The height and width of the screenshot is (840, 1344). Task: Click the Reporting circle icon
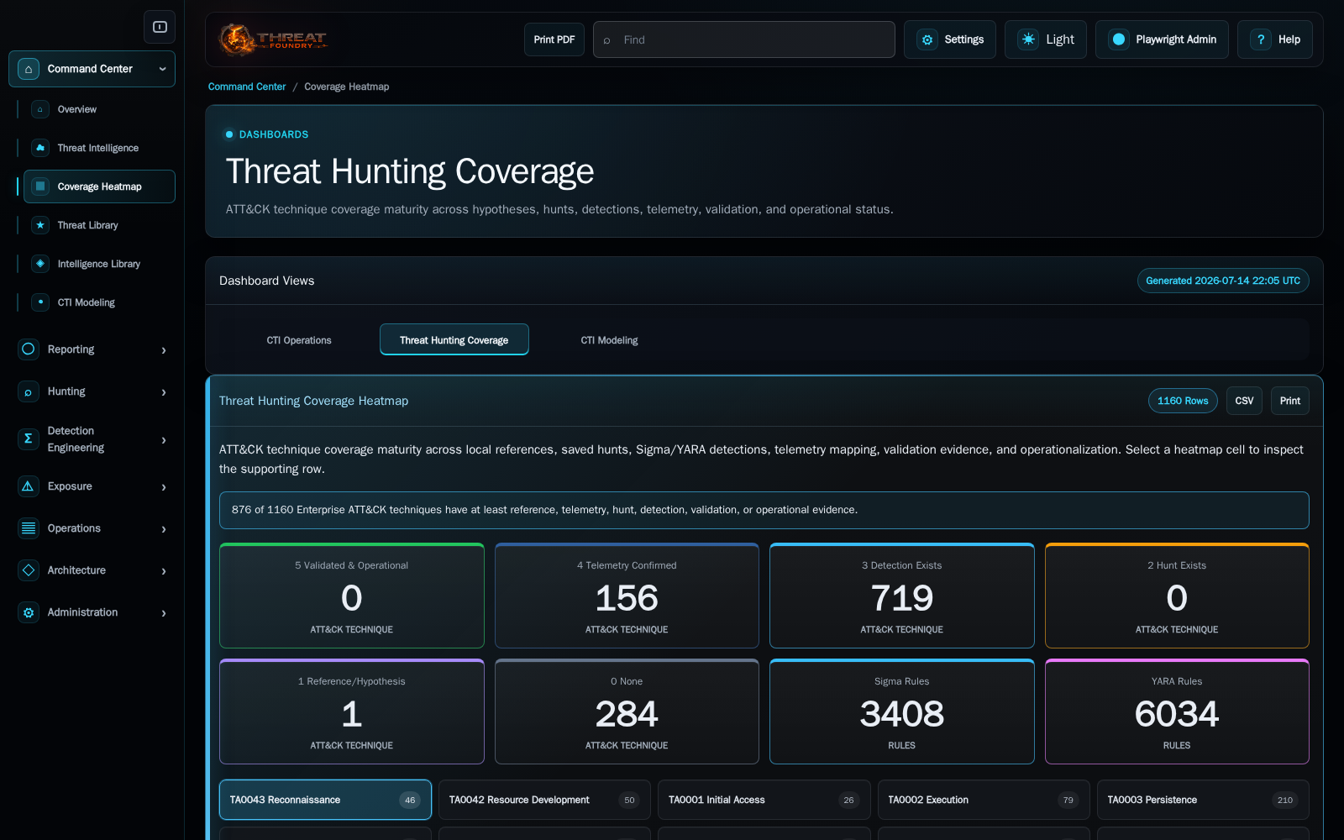[29, 349]
